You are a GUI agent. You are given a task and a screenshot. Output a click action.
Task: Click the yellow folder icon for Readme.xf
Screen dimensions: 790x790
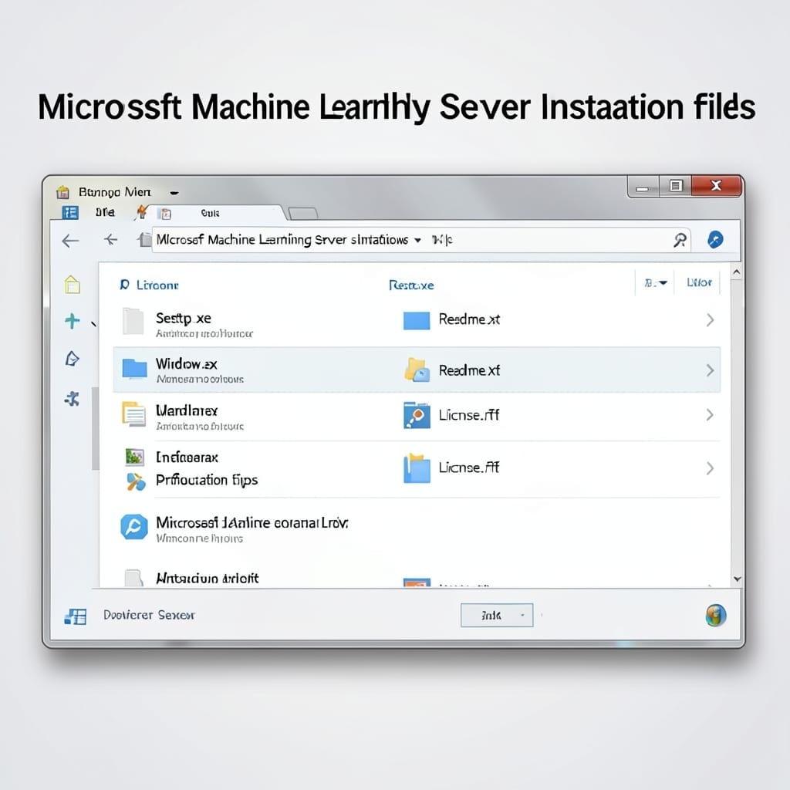pos(417,370)
